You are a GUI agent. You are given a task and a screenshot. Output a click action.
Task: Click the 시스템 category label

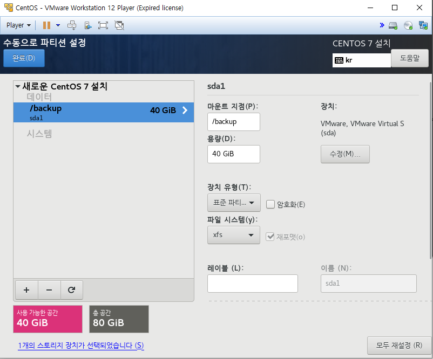point(39,134)
